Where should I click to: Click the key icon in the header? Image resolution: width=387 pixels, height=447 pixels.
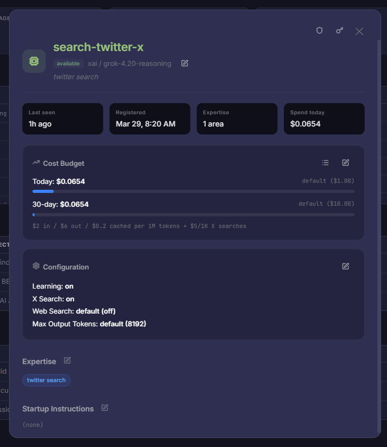click(339, 31)
